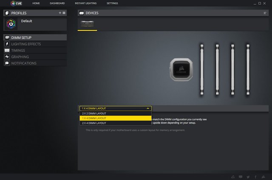272x180 pixels.
Task: Minimize the iCUE window
Action: coord(255,3)
